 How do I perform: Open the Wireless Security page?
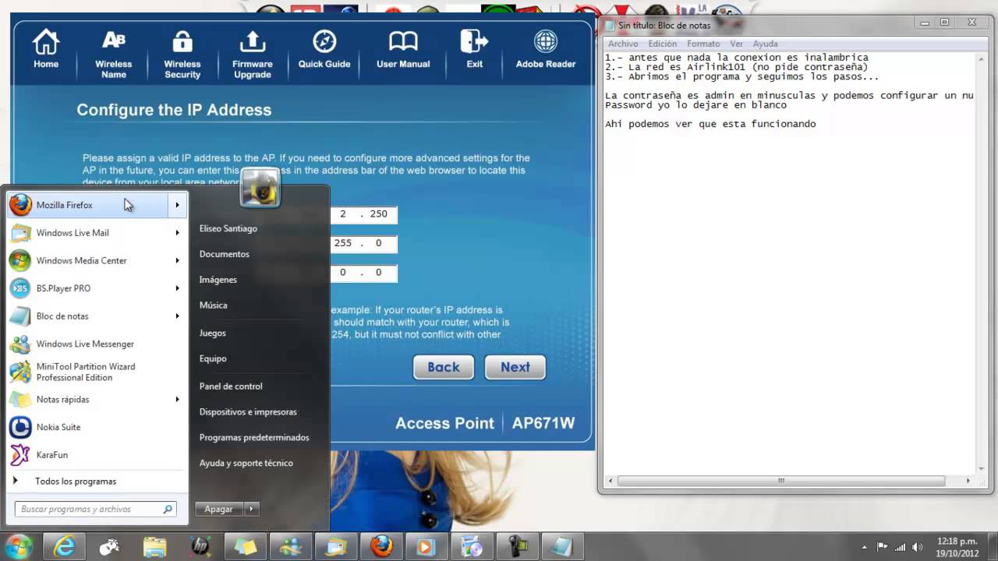tap(182, 53)
